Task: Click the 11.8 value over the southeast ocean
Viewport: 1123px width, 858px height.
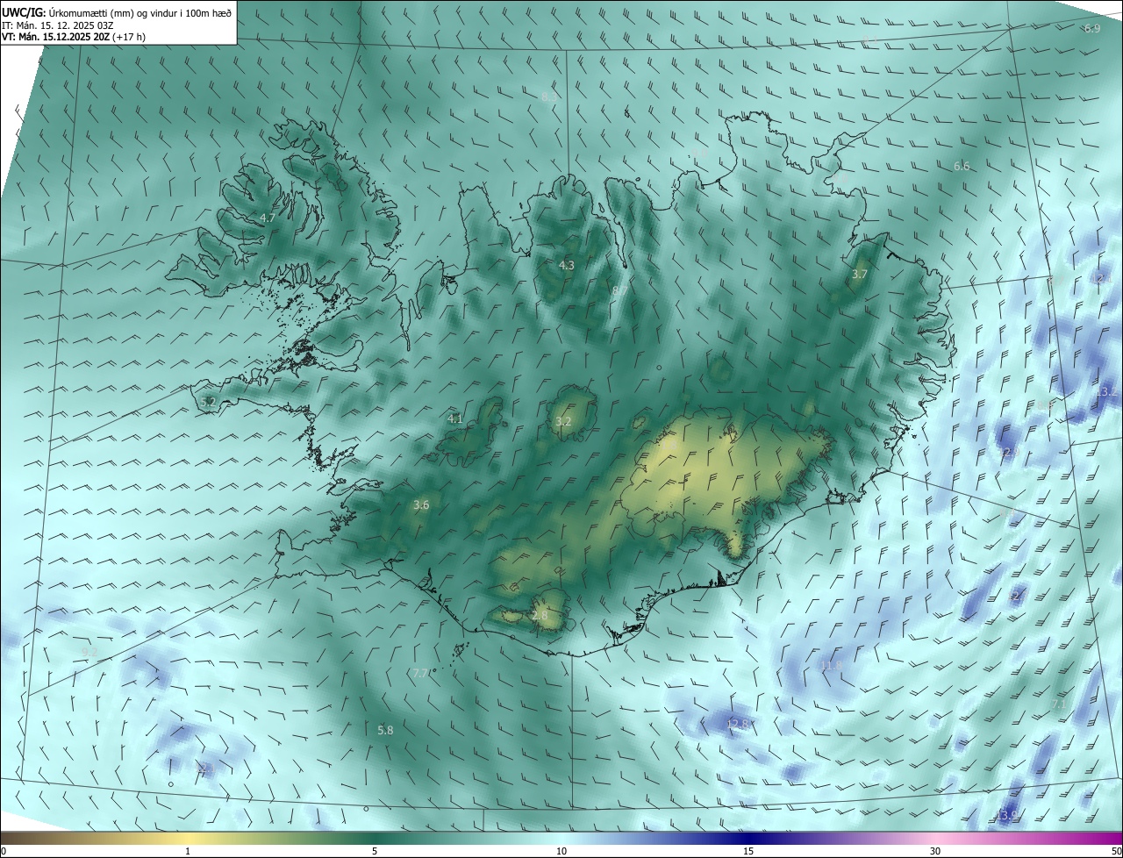Action: click(831, 666)
